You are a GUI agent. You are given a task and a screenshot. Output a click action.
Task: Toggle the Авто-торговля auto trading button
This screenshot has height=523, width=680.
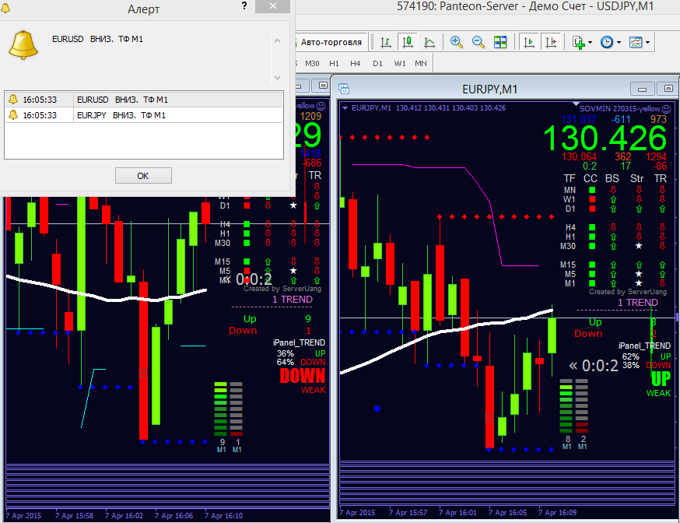tap(331, 42)
